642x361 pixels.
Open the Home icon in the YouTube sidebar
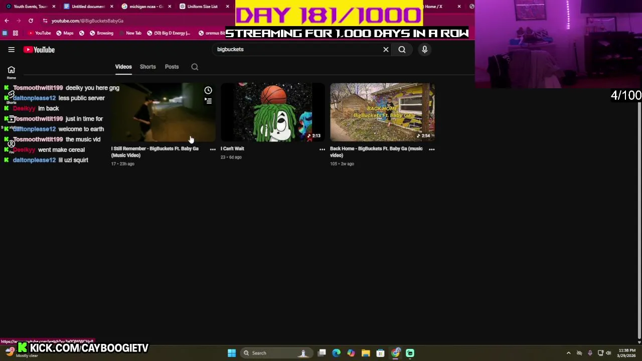(x=11, y=73)
